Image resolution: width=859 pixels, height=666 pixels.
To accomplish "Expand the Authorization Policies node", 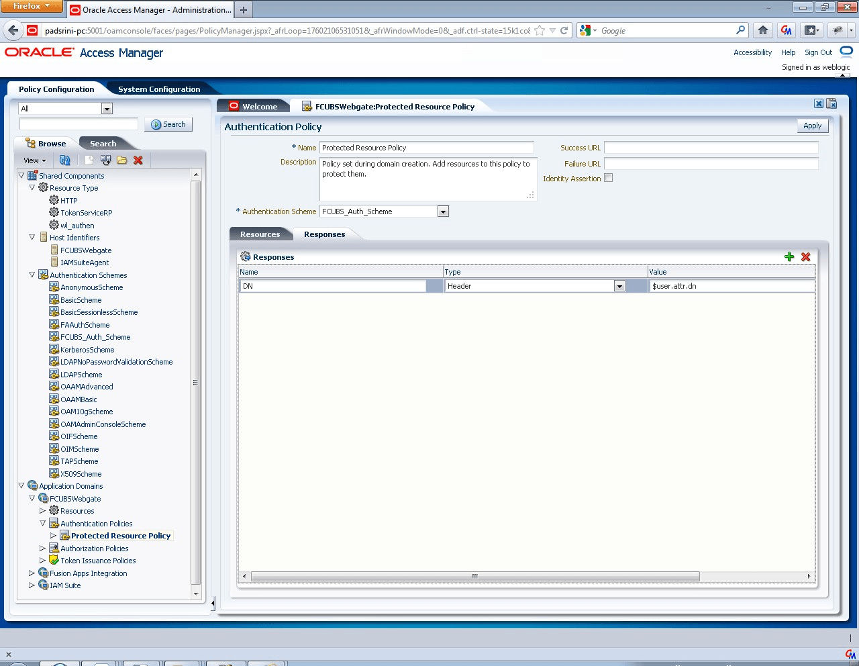I will point(42,549).
